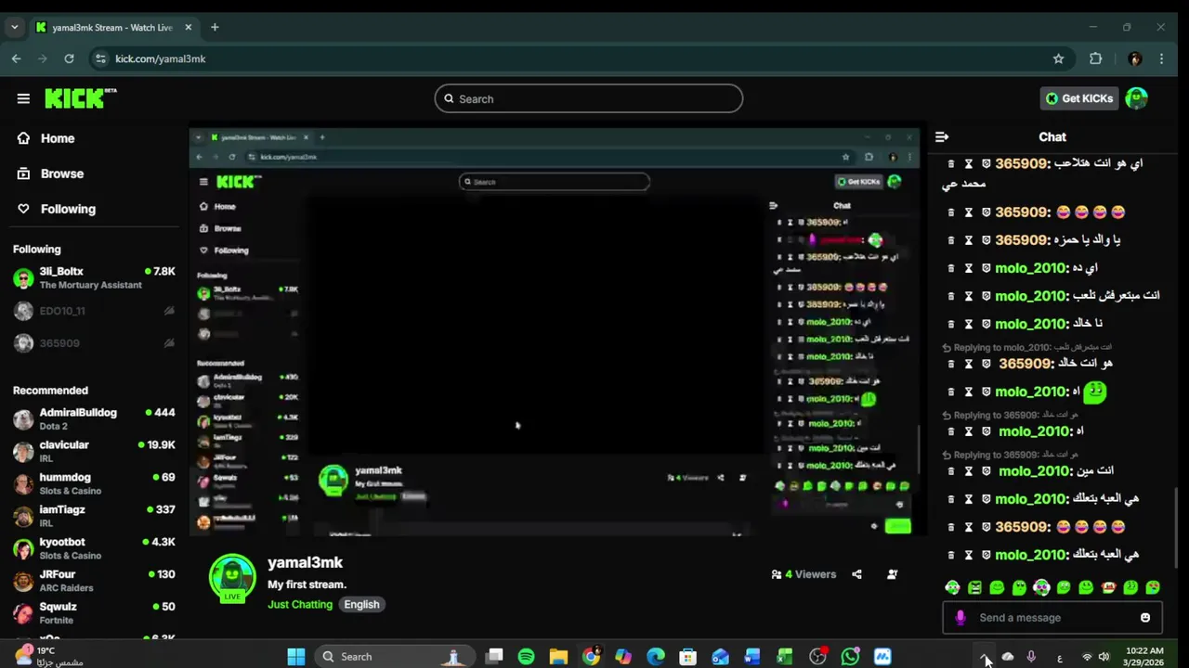Open the user profile avatar menu

[1136, 98]
